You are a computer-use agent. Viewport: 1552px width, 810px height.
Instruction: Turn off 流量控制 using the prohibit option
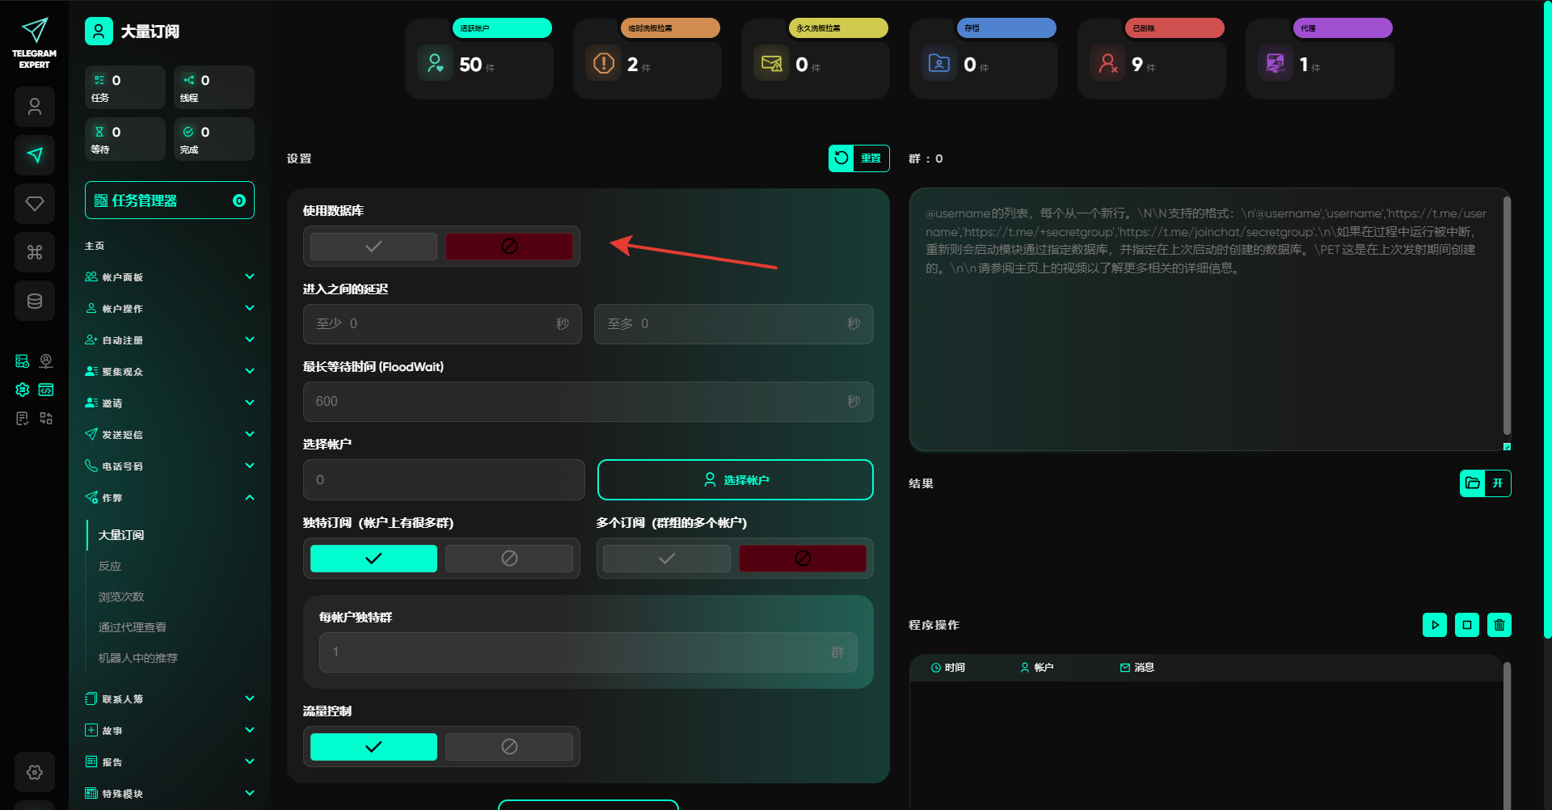coord(508,747)
